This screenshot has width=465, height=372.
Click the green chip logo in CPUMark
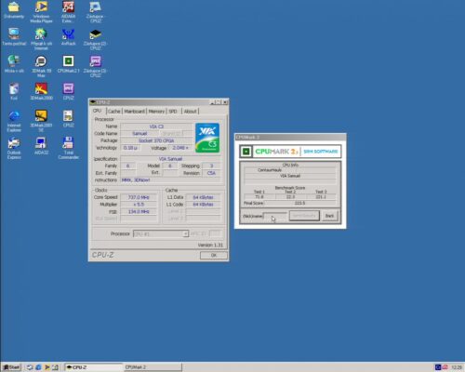coord(246,152)
